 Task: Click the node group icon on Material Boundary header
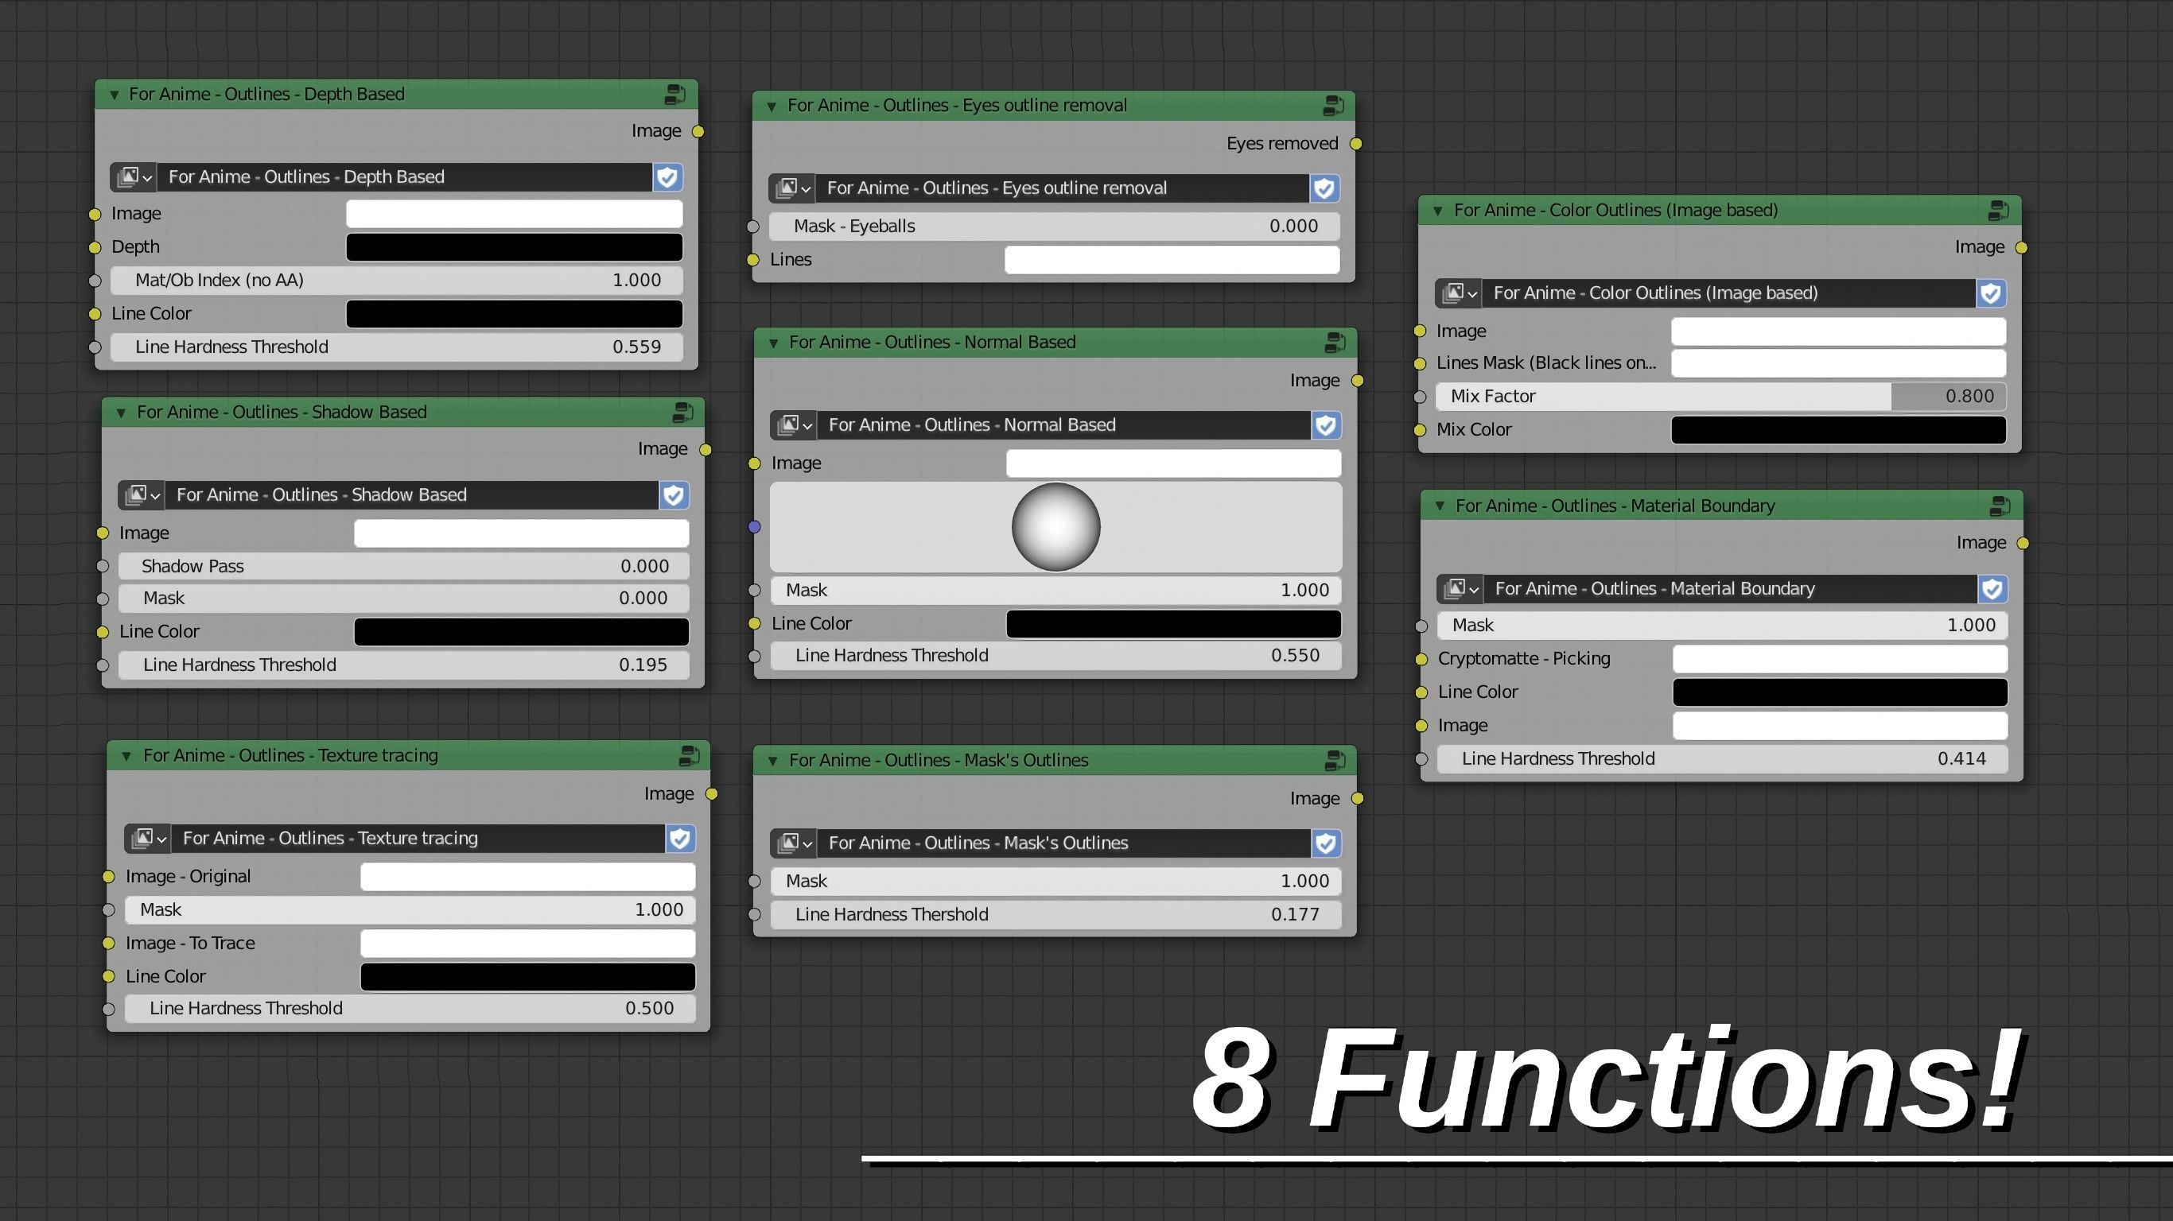2000,506
